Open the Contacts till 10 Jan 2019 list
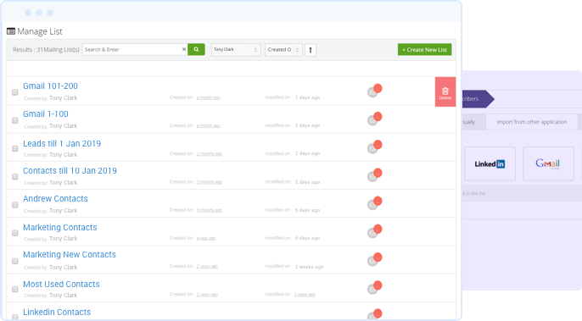 point(70,171)
